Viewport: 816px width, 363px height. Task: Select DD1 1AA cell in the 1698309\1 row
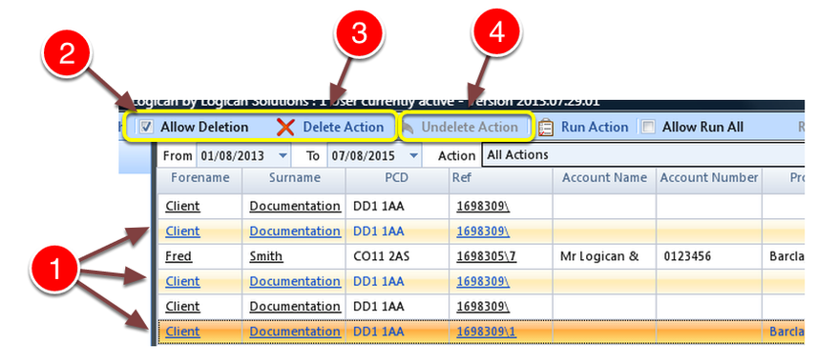[x=397, y=332]
